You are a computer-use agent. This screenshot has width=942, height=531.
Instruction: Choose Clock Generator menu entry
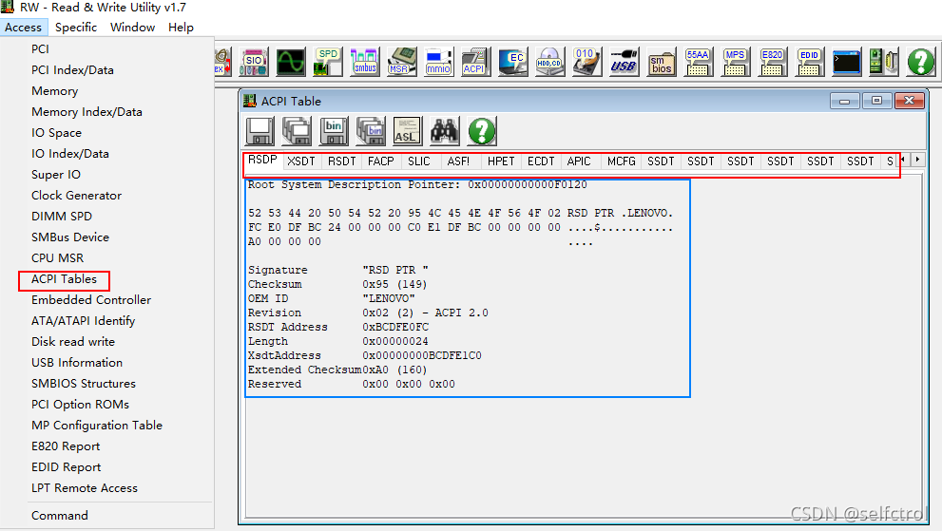76,196
